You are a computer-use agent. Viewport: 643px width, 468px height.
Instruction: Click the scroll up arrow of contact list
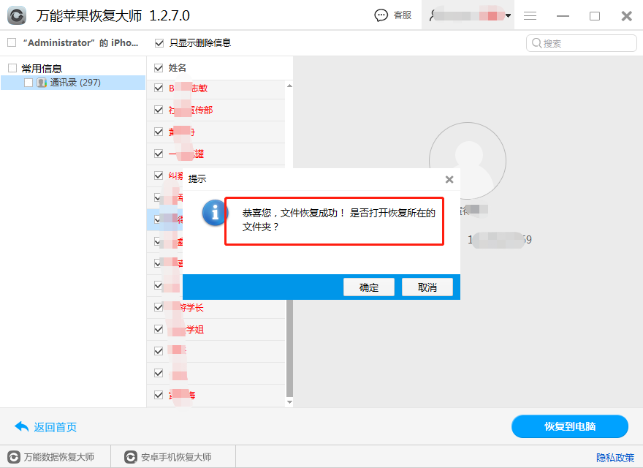[289, 86]
